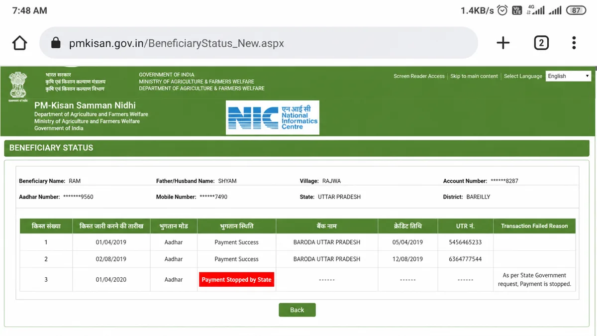Click Aadhar mode in installment 3 row

pos(174,280)
